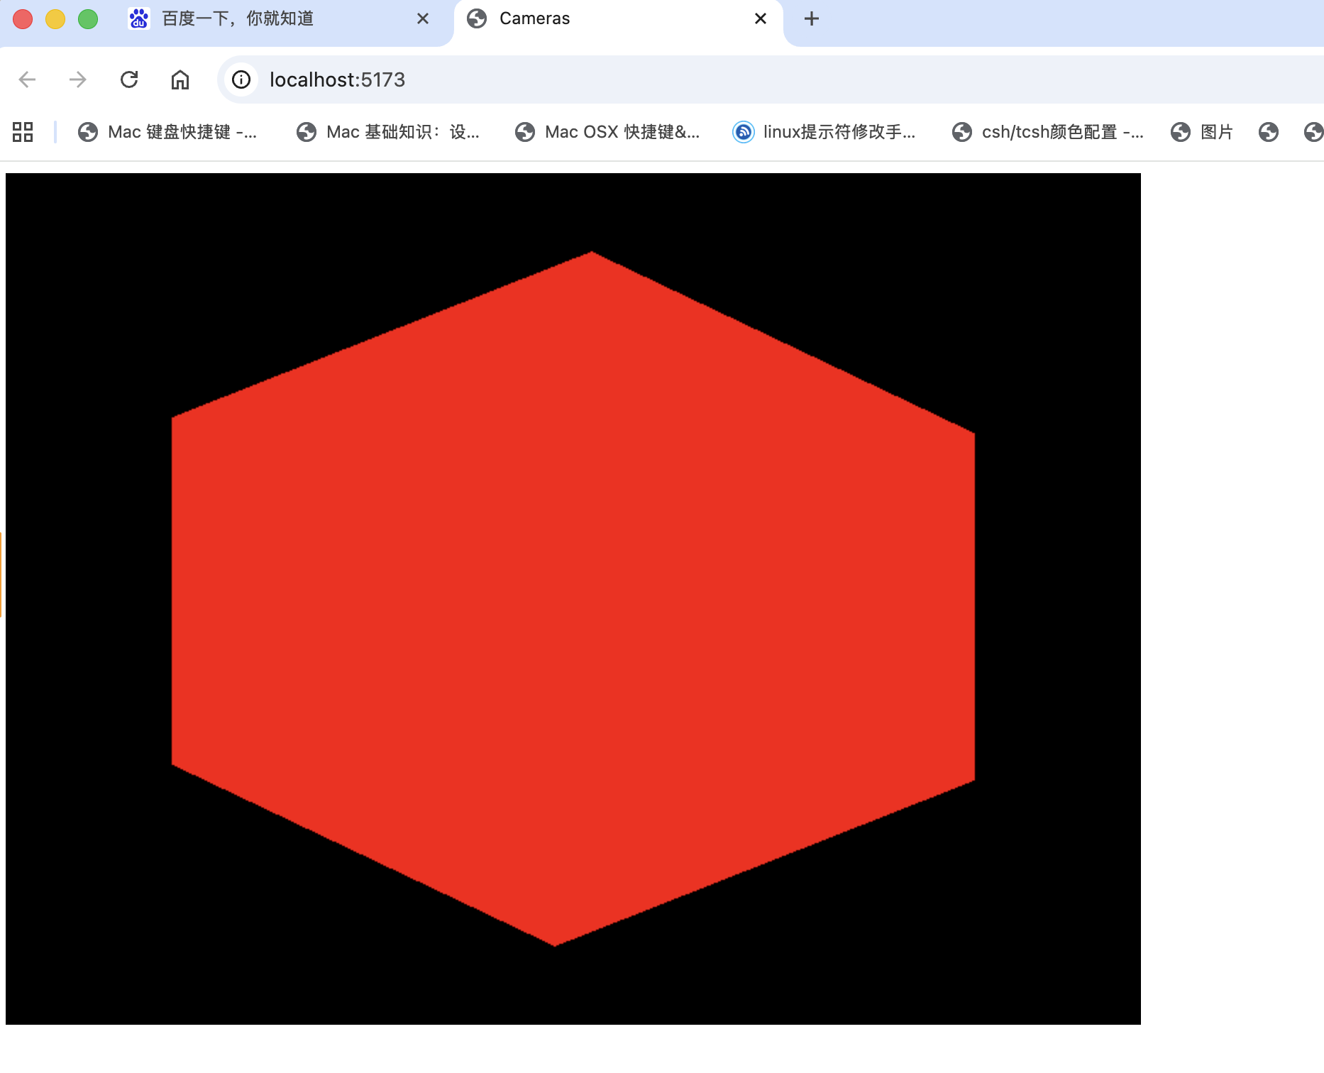View site information for localhost
Screen dimensions: 1324x1073
241,79
